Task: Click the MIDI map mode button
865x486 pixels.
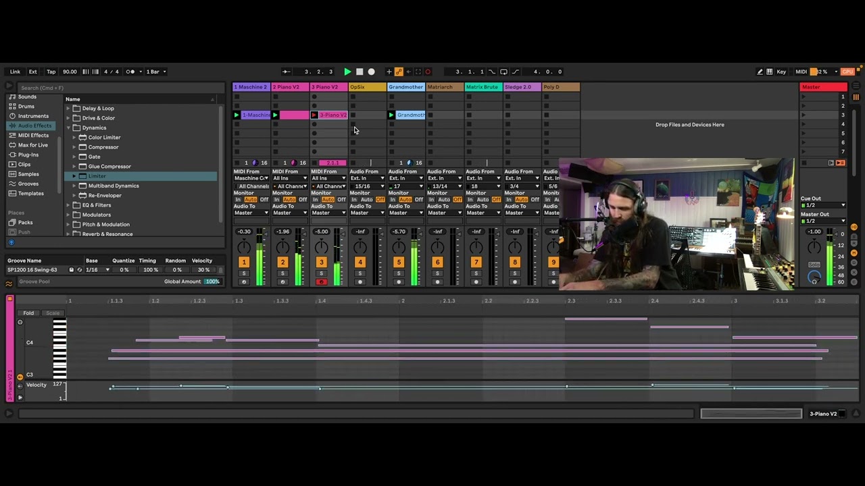Action: pos(801,72)
